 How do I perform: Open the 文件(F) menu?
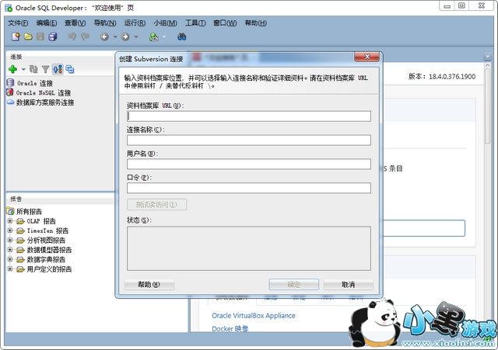pyautogui.click(x=18, y=23)
